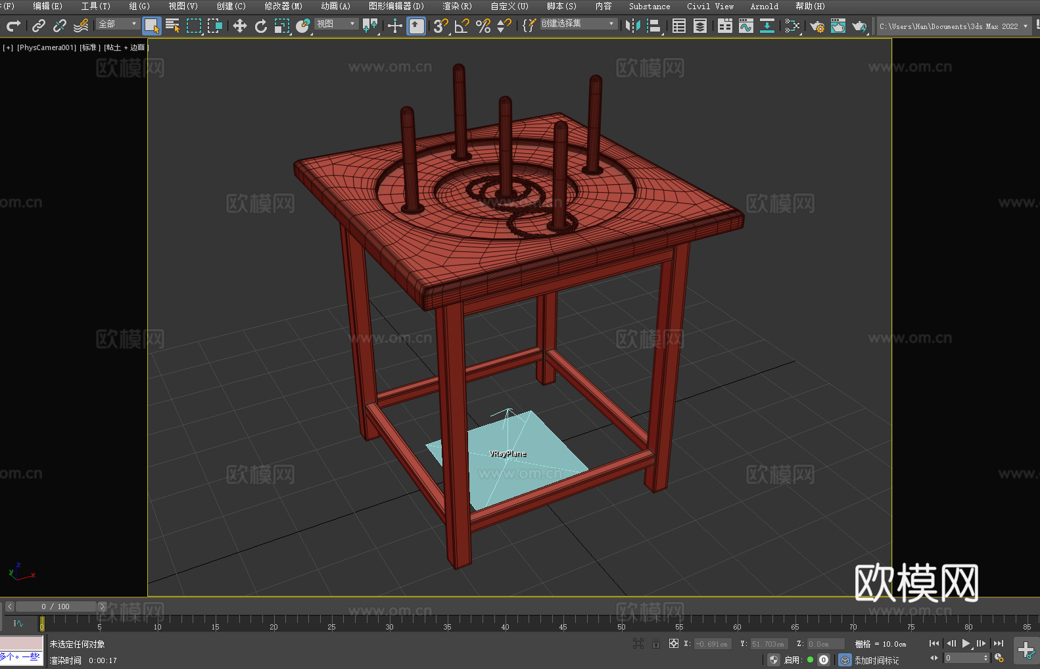
Task: Open the 视图 reference coordinate dropdown
Action: point(336,24)
